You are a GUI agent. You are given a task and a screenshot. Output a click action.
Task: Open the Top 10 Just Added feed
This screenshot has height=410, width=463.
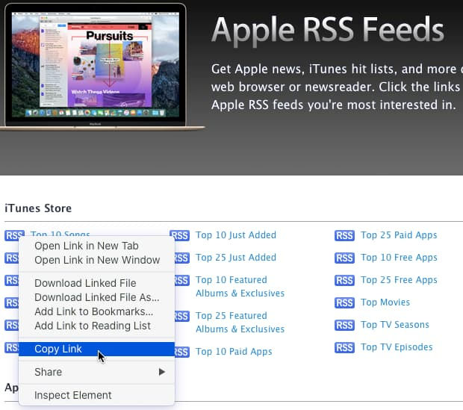click(236, 235)
